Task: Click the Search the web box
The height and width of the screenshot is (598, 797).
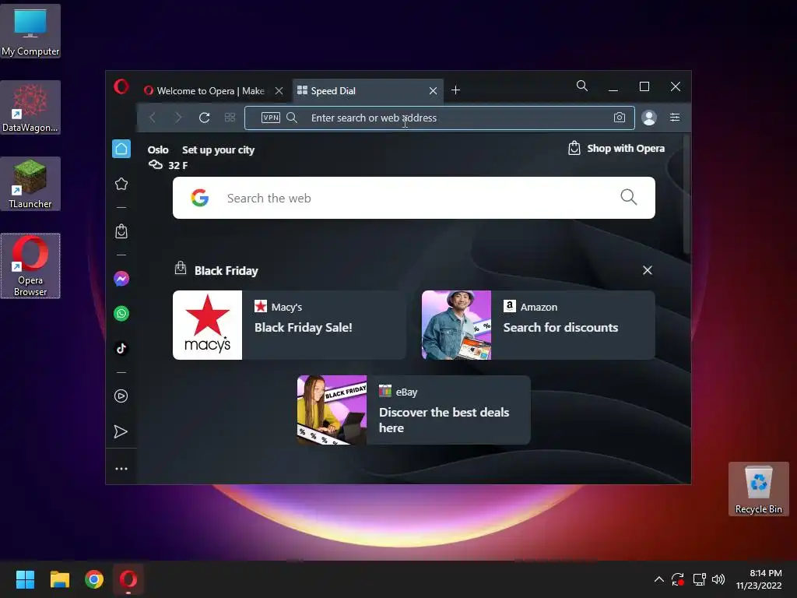Action: coord(414,198)
